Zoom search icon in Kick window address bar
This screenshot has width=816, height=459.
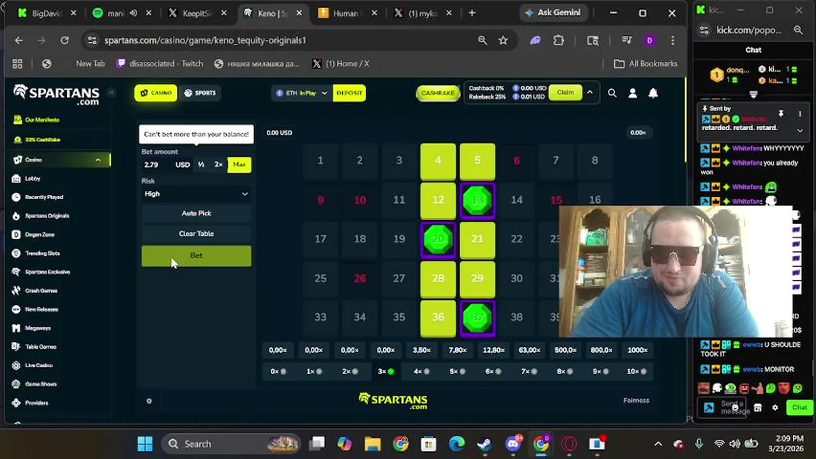798,30
